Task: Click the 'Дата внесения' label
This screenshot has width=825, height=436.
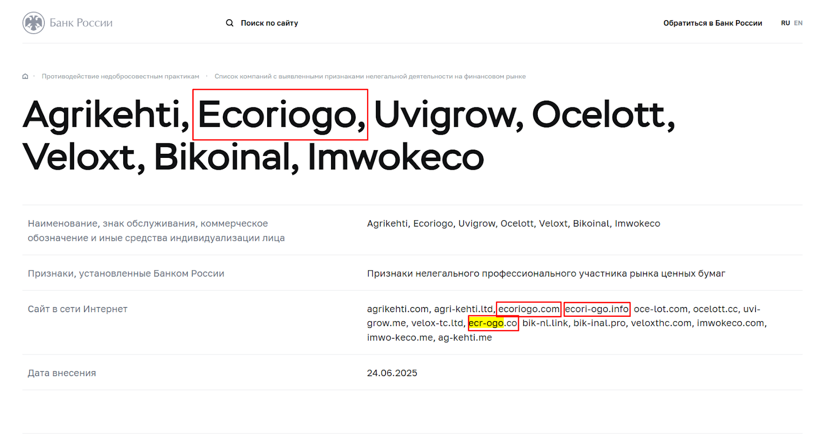Action: (x=62, y=373)
